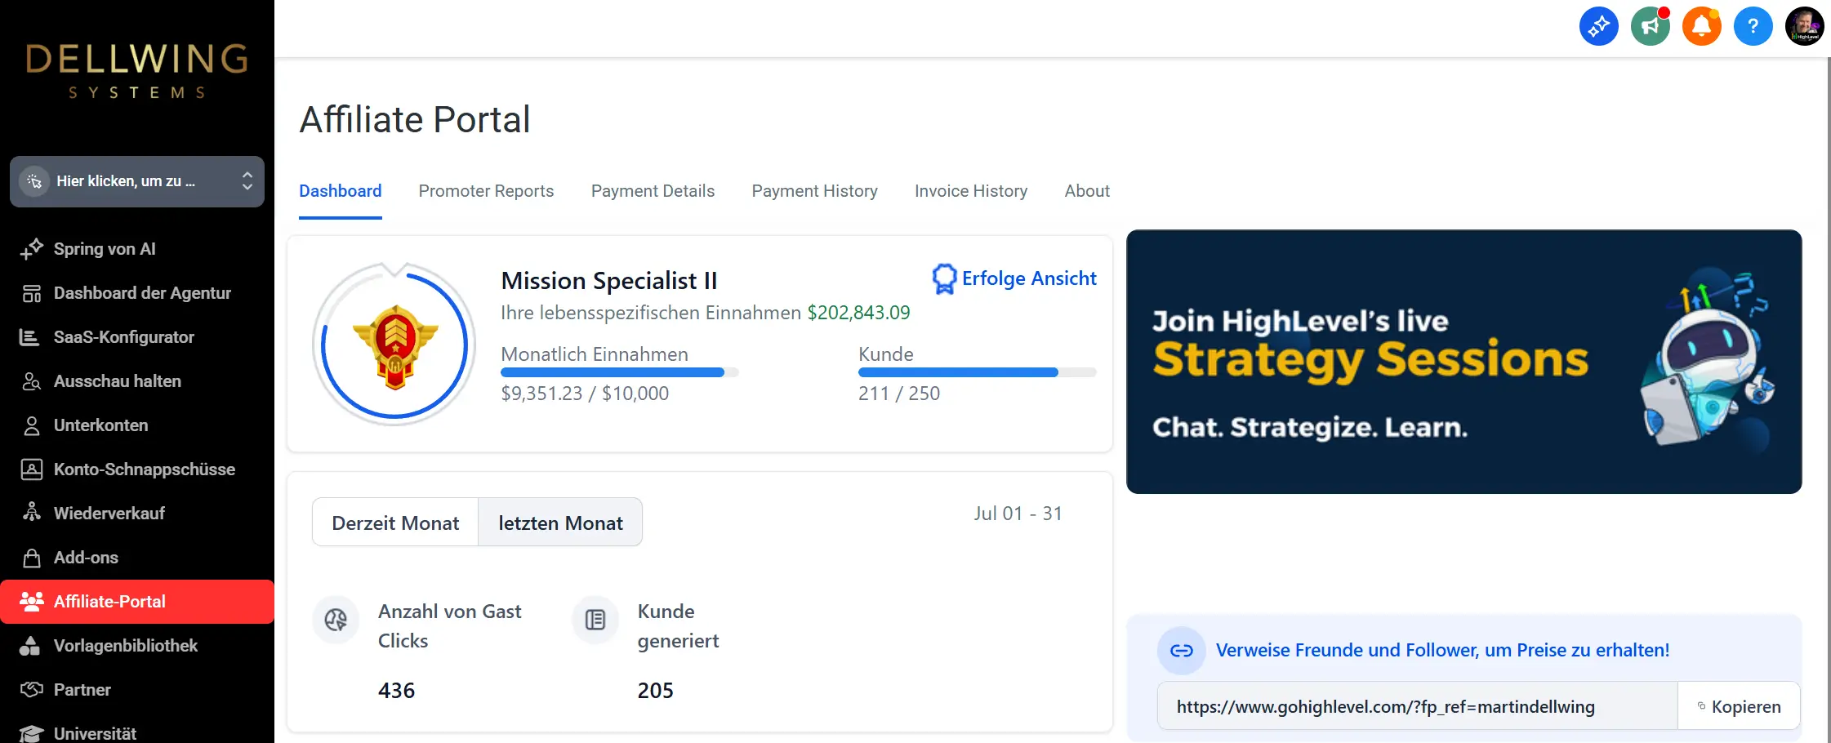
Task: Click the Mission Specialist rank badge
Action: coord(395,346)
